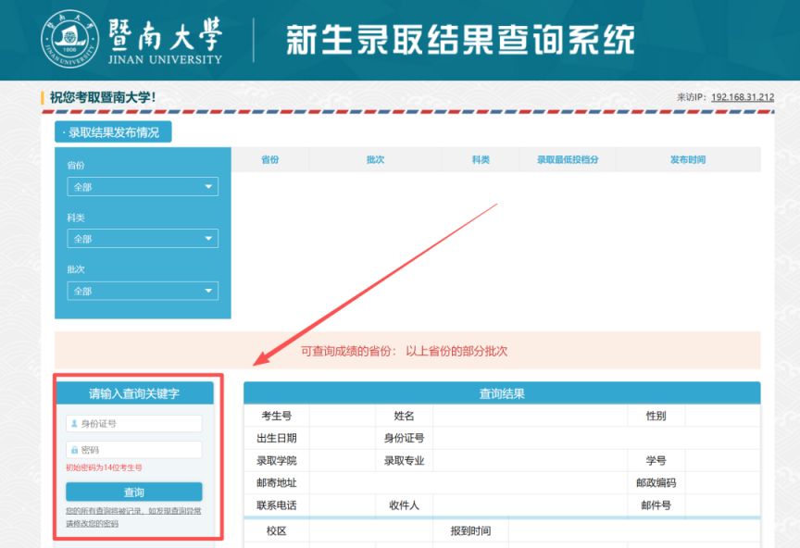Click the Jinan University round seal logo
The height and width of the screenshot is (548, 800).
(69, 39)
